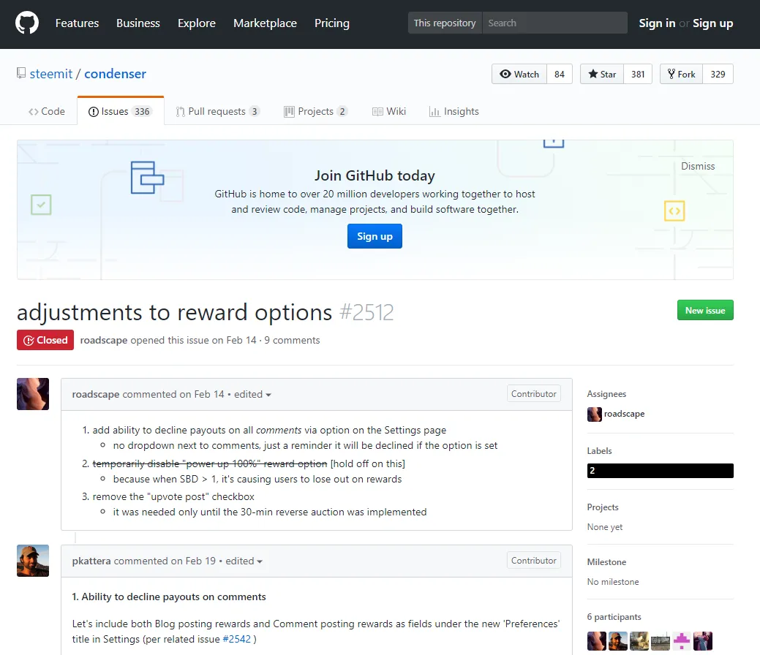Image resolution: width=760 pixels, height=655 pixels.
Task: Open the Wiki tab
Action: (x=389, y=111)
